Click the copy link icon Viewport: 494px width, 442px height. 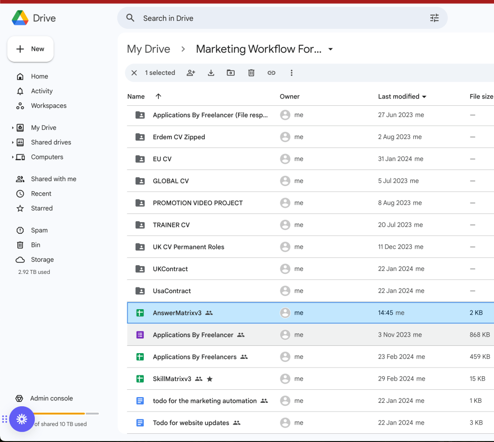pos(271,73)
